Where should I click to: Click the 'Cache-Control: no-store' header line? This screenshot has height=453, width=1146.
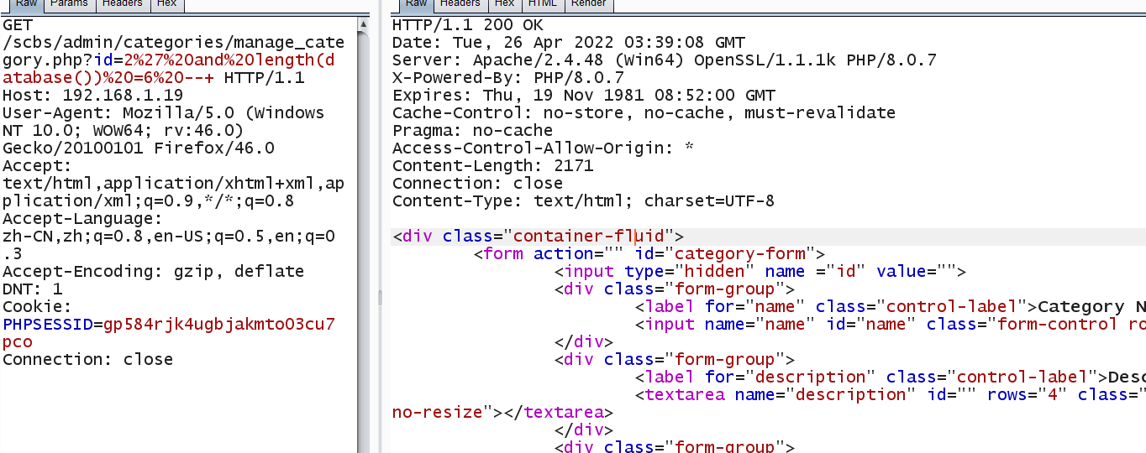click(644, 112)
